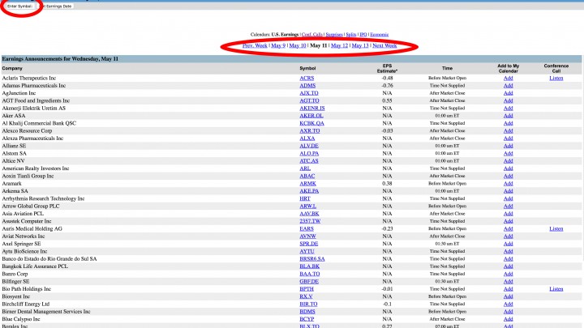Open the BLA.BK symbol link
Viewport: 584px width, 328px height.
310,266
